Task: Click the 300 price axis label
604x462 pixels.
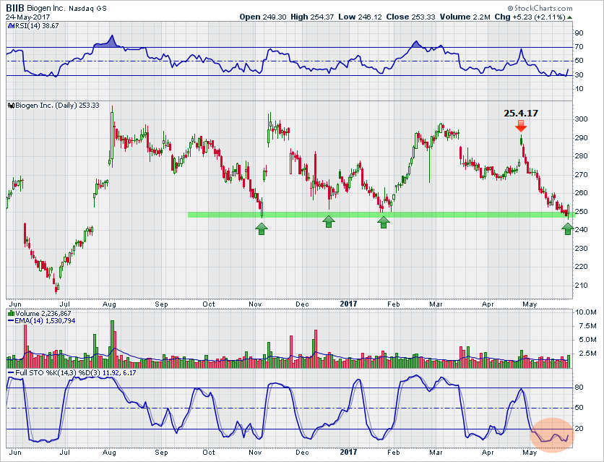Action: (x=581, y=119)
